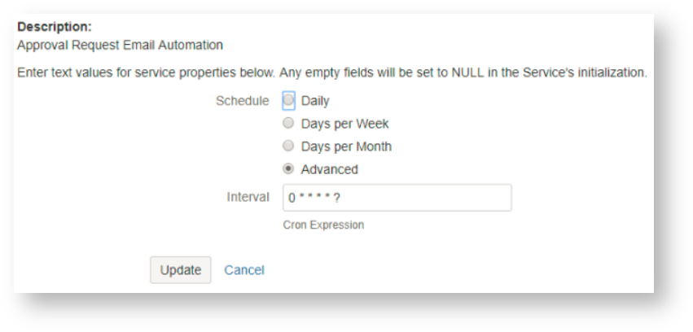693x332 pixels.
Task: Click the "Approval Request Email Automation" description text
Action: pyautogui.click(x=120, y=42)
